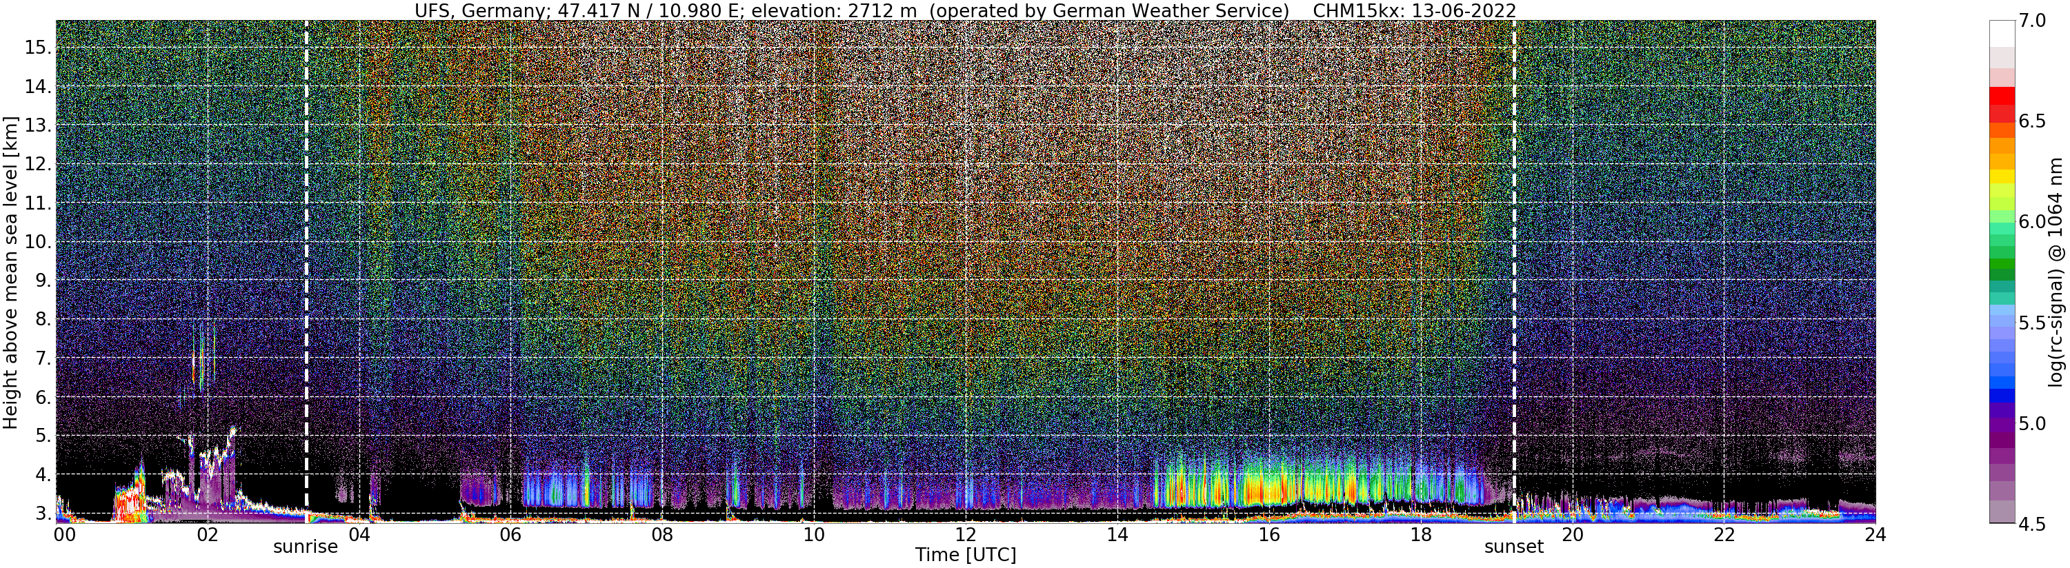This screenshot has width=2070, height=568.
Task: Click the dashed sunset marker line
Action: pyautogui.click(x=1514, y=271)
